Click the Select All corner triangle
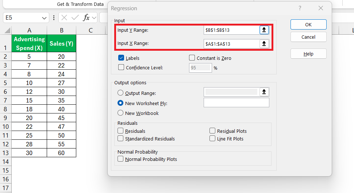 [x=7, y=30]
